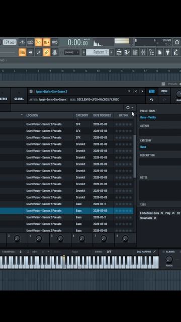Adjust the PORTA knob
Image resolution: width=181 pixels, height=322 pixels.
point(169,260)
